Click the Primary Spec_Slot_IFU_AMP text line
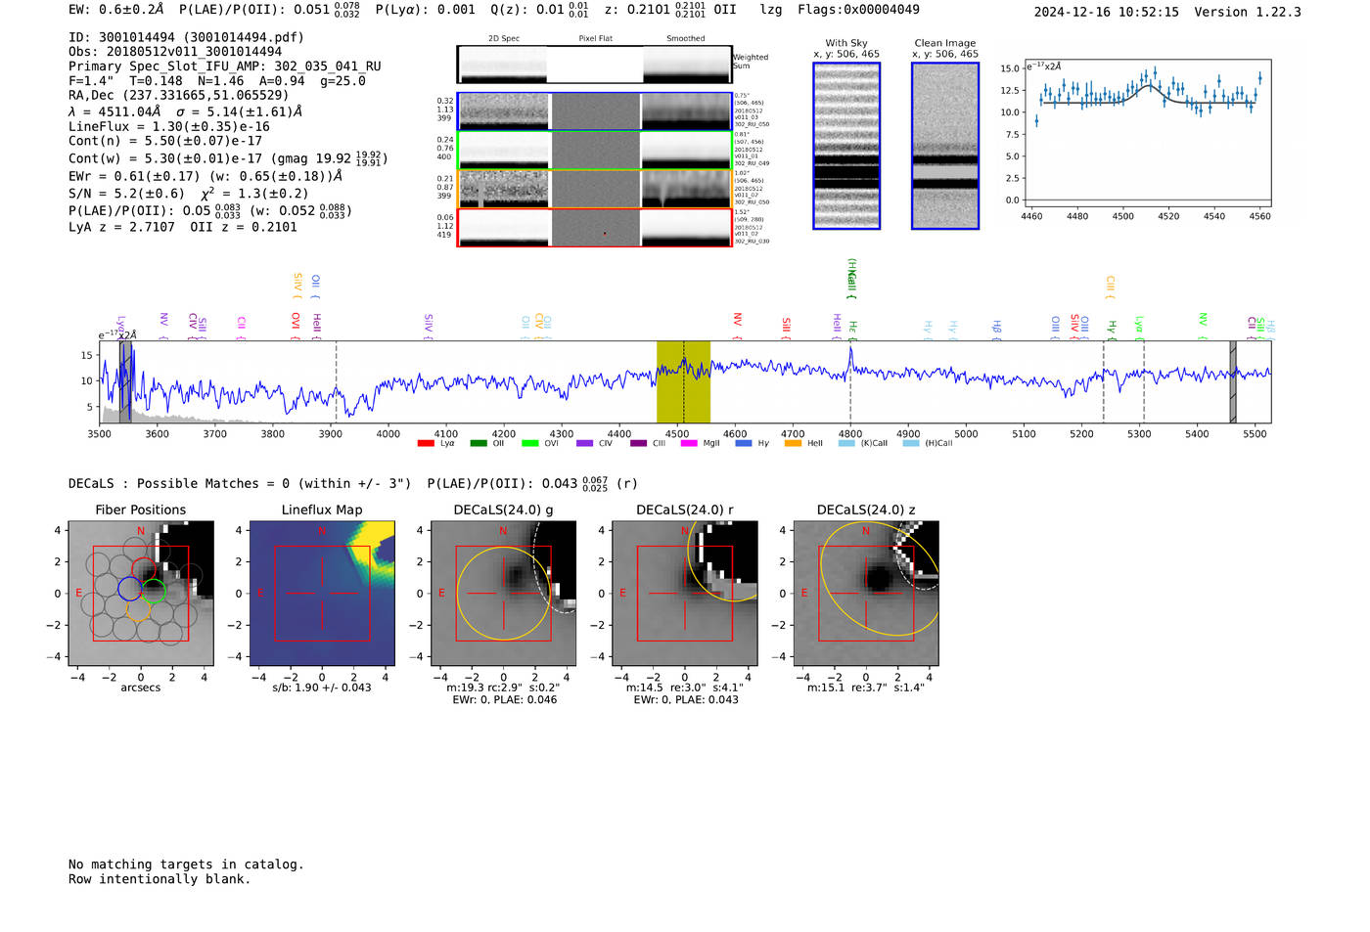 click(x=225, y=67)
